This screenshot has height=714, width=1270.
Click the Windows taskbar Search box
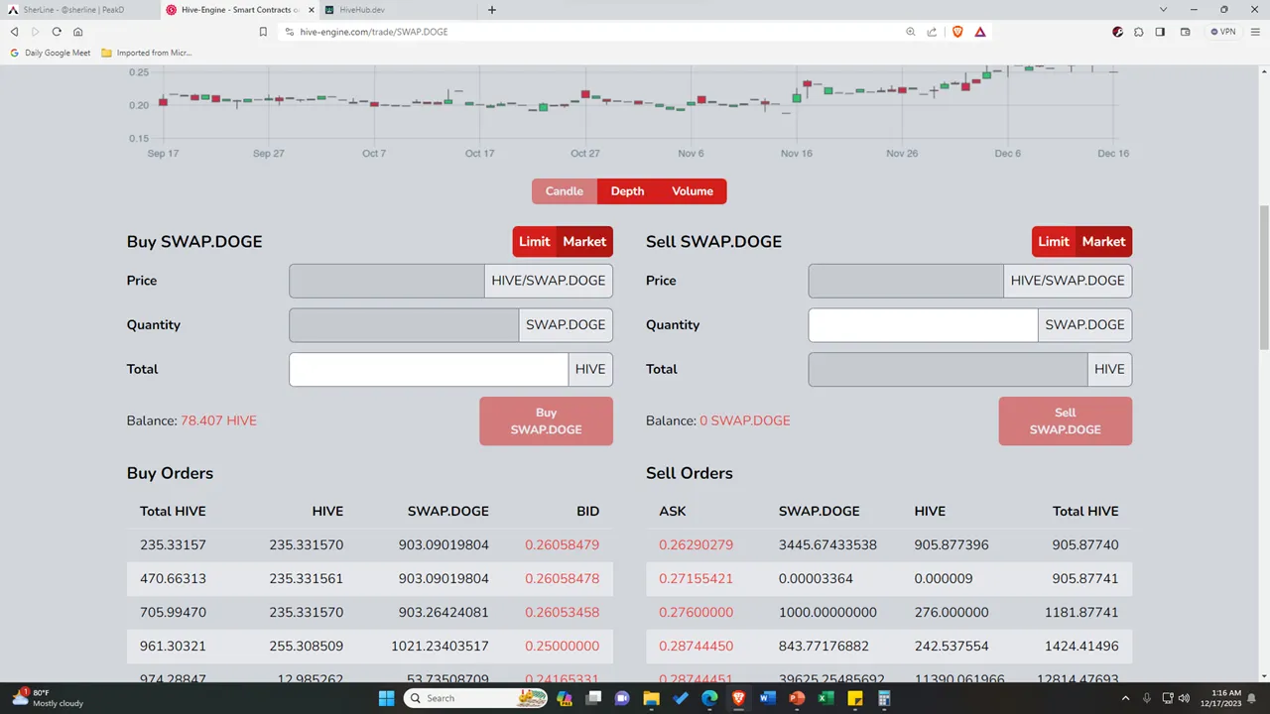(477, 698)
